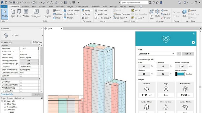The image size is (202, 113).
Task: Choose the Mullion tool
Action: coord(68,18)
